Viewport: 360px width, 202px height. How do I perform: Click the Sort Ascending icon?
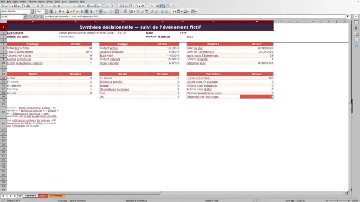(107, 6)
